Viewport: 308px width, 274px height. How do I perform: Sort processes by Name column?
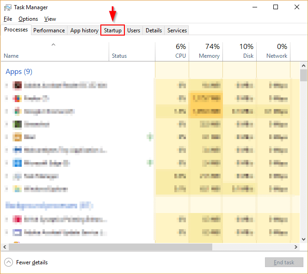pos(55,52)
